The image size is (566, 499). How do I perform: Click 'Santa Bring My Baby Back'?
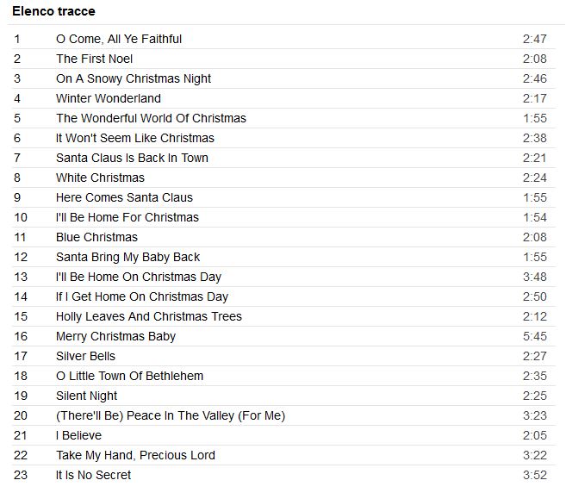click(x=128, y=257)
